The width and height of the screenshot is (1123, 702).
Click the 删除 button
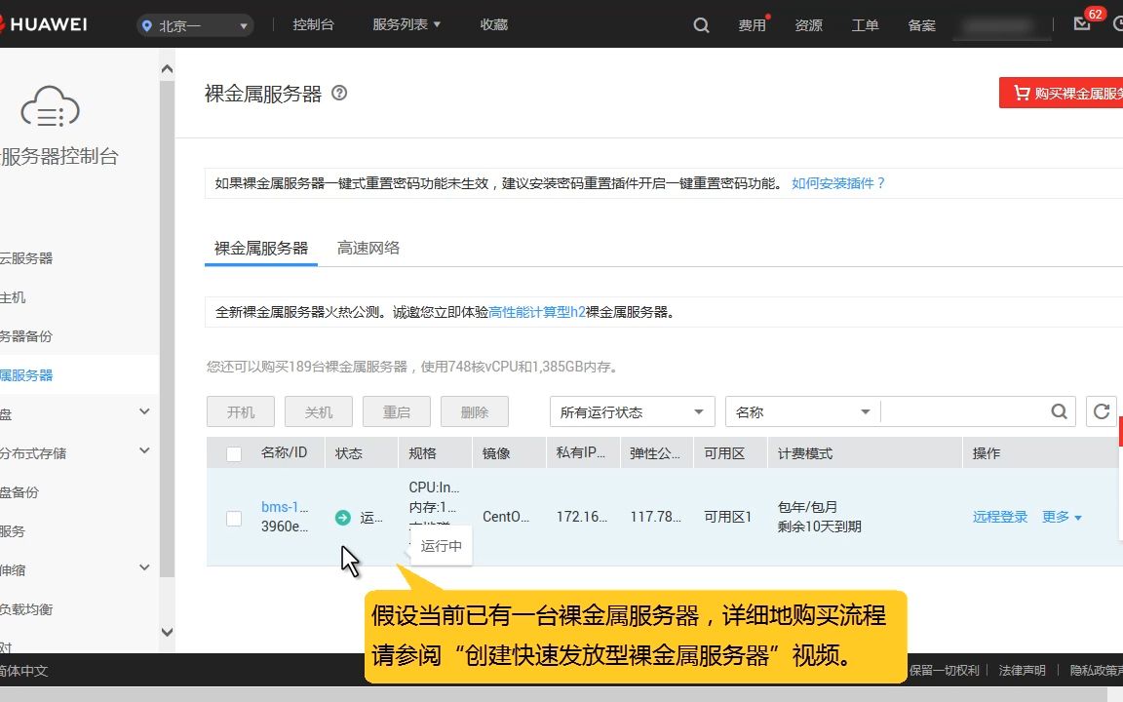[x=475, y=411]
